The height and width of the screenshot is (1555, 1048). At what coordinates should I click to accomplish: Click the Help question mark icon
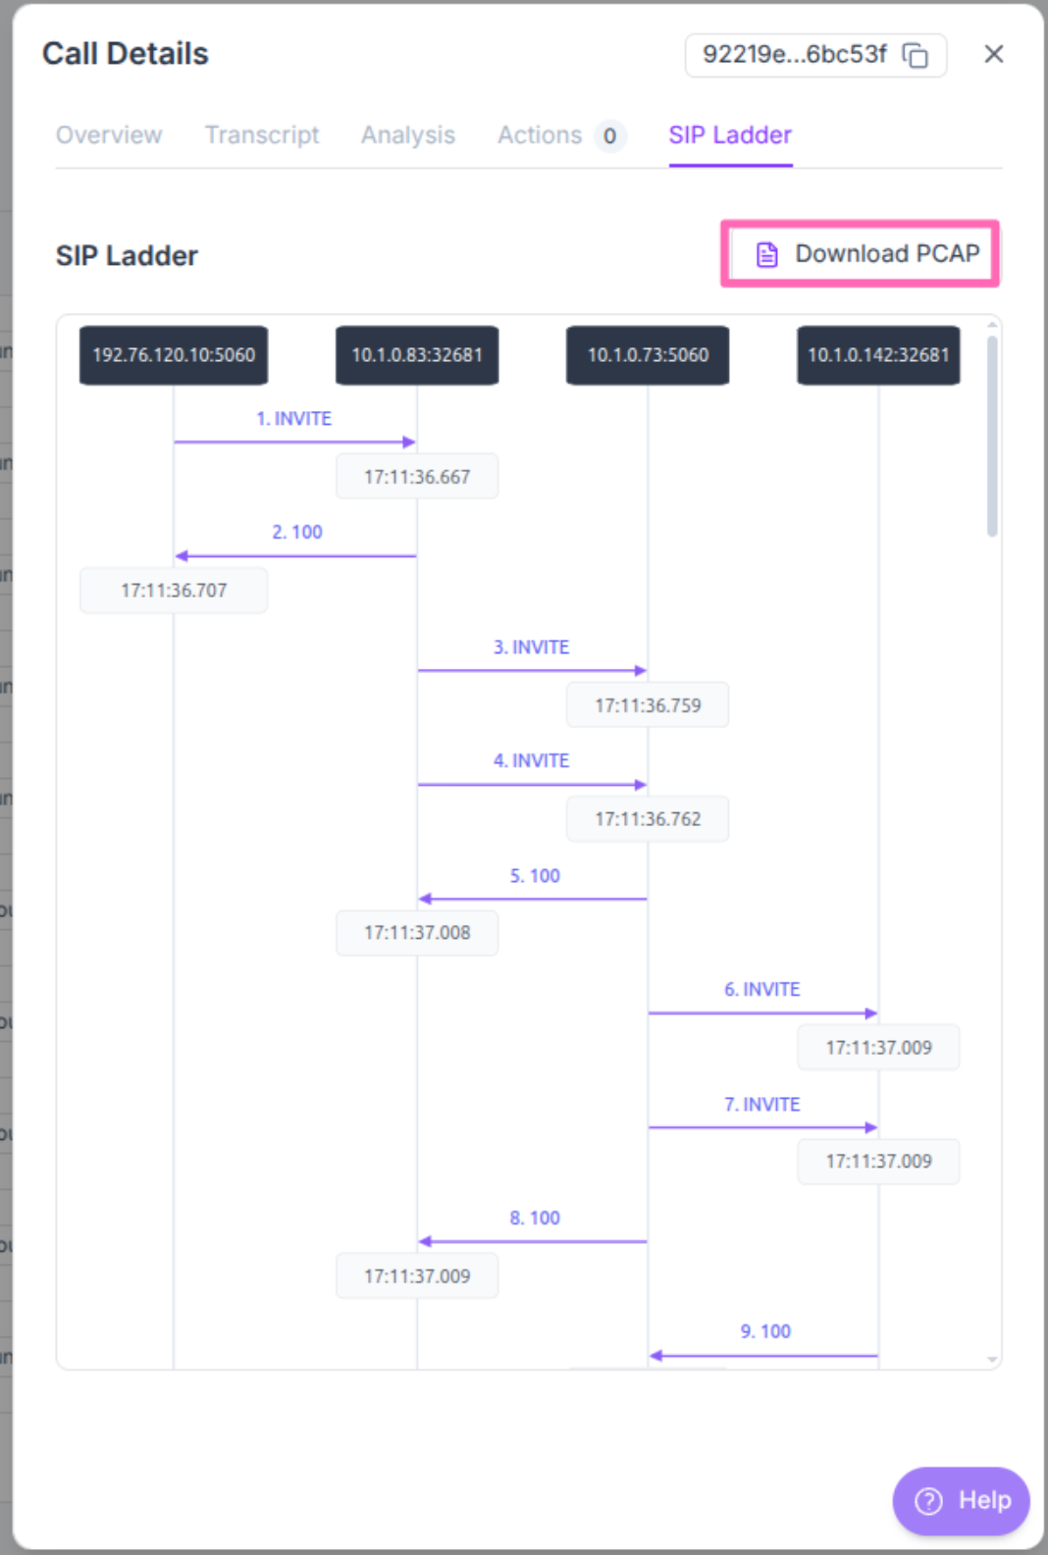[928, 1500]
